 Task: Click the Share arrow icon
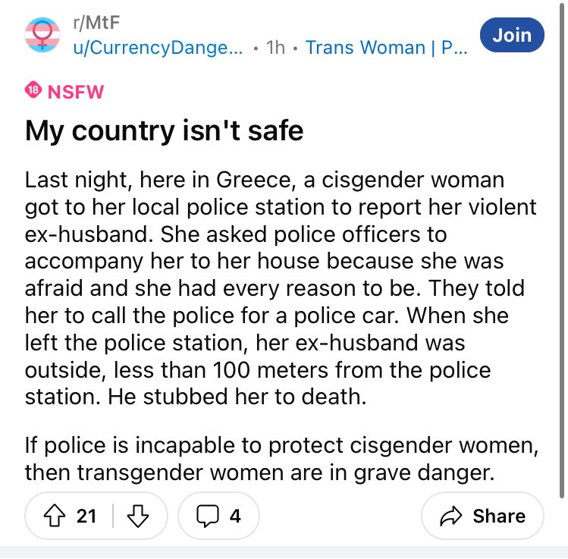pyautogui.click(x=453, y=516)
